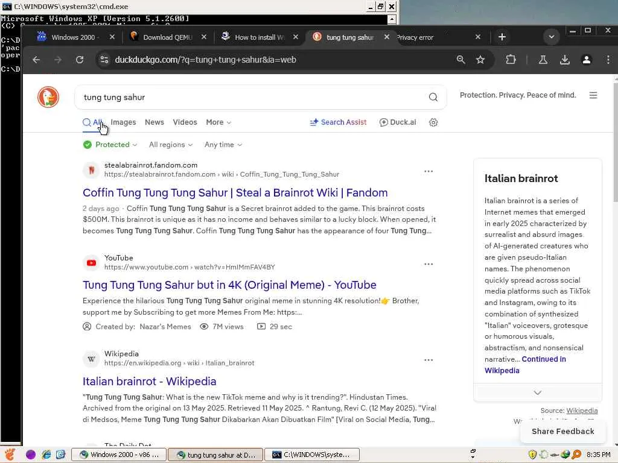Open Coffin Tung Tung Tung Sahur Fandom result
Screen dimensions: 618x463
(x=235, y=192)
